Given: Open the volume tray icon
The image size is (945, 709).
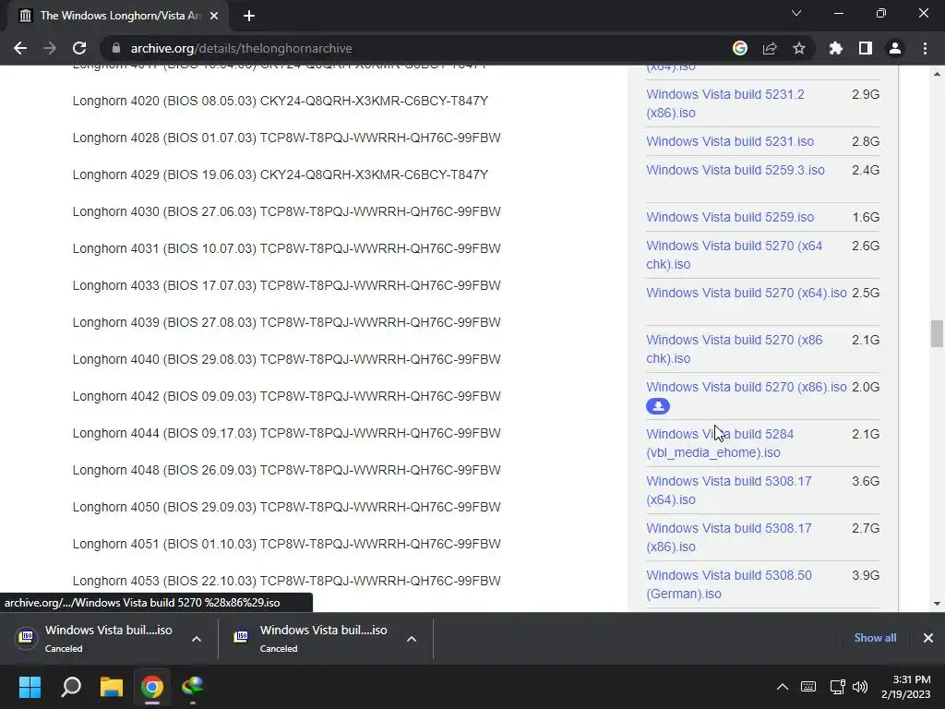Looking at the screenshot, I should point(860,687).
